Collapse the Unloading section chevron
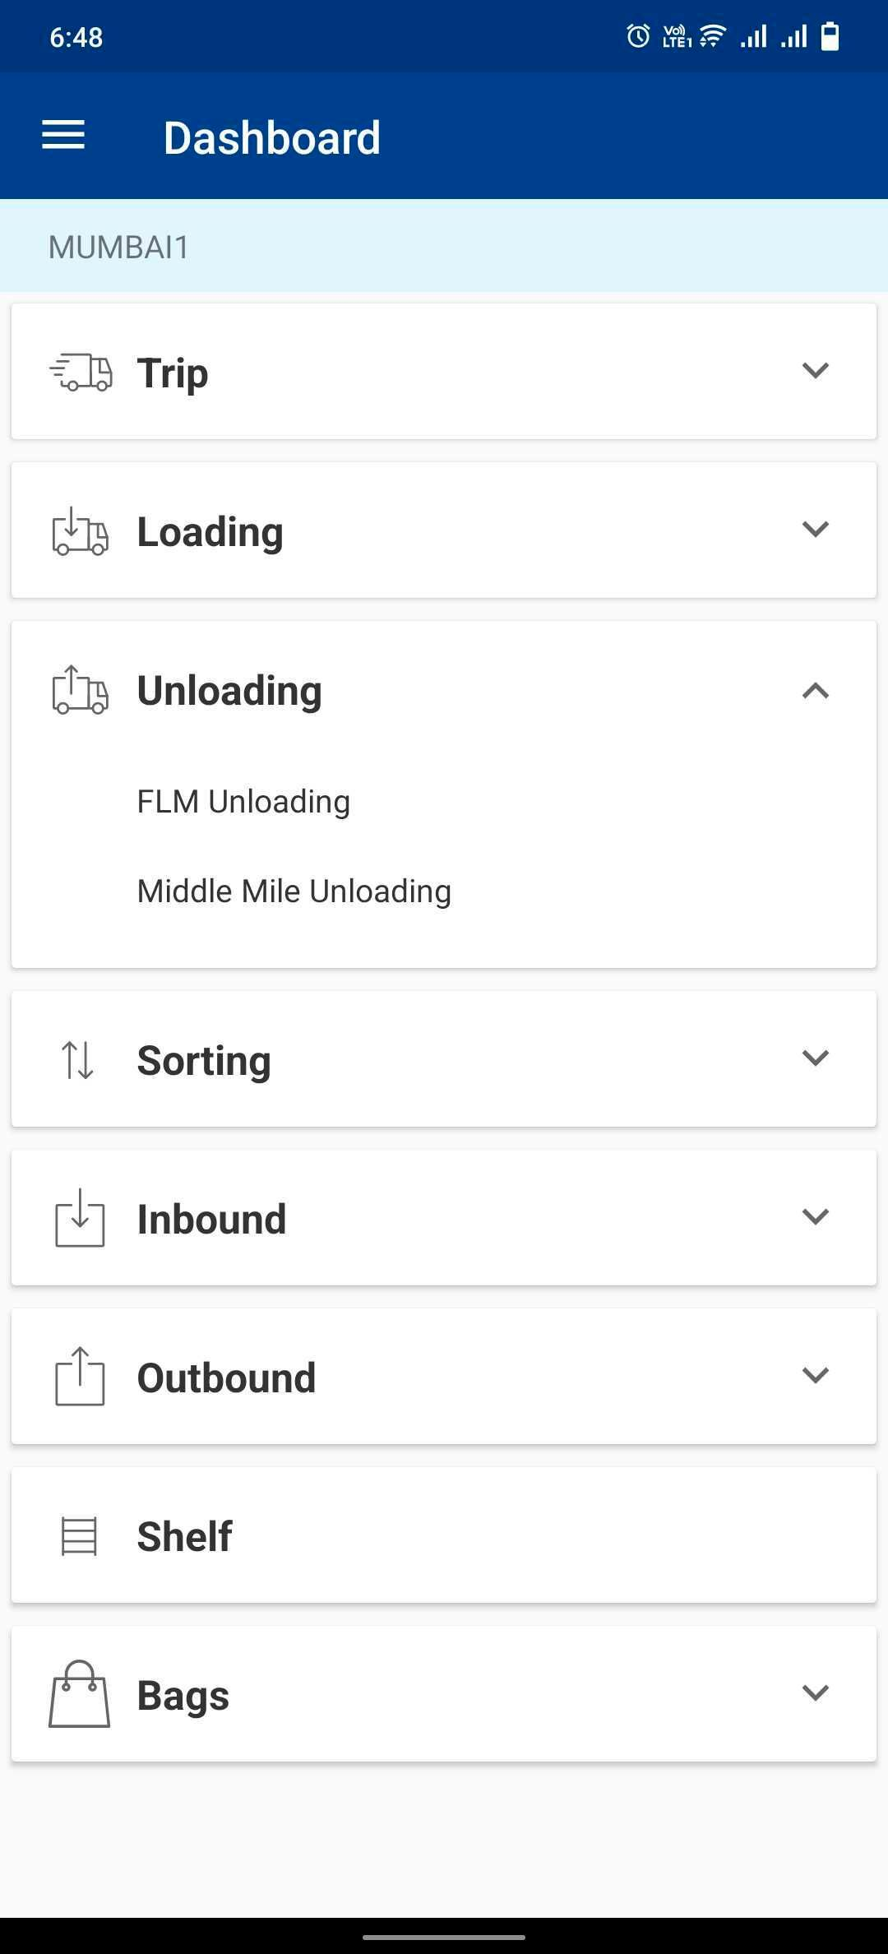This screenshot has height=1954, width=888. [815, 691]
